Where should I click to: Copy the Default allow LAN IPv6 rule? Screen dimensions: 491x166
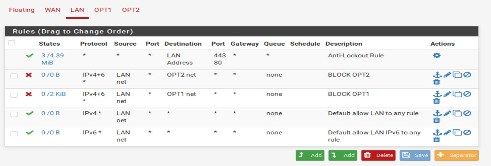pos(457,133)
